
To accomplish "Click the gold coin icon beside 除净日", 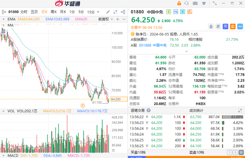I will point(133,34).
